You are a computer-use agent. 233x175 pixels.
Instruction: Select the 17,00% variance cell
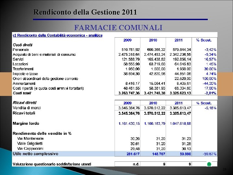[210, 88]
